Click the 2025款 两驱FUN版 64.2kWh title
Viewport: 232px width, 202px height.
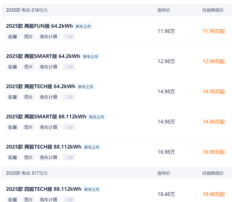39,26
